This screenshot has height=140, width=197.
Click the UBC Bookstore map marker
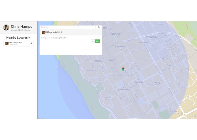click(x=116, y=46)
